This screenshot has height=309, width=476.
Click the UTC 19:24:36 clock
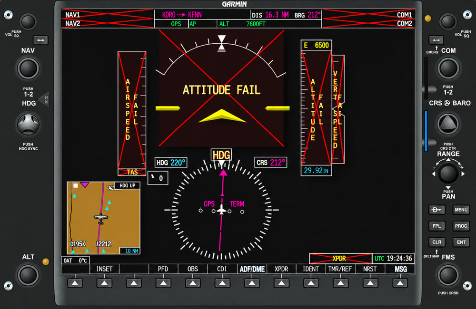[x=393, y=258]
